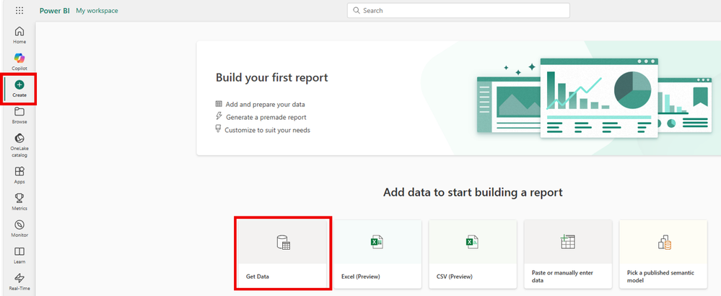721x296 pixels.
Task: Click the CSV (Preview) file icon
Action: [x=472, y=242]
